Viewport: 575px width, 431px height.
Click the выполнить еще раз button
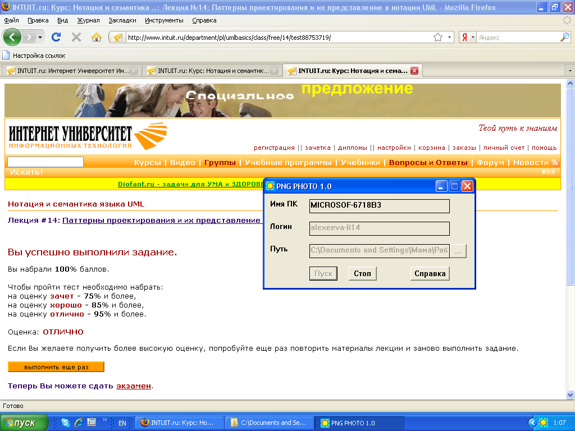[x=56, y=367]
